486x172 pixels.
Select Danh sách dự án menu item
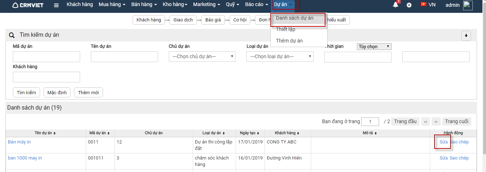pos(295,18)
